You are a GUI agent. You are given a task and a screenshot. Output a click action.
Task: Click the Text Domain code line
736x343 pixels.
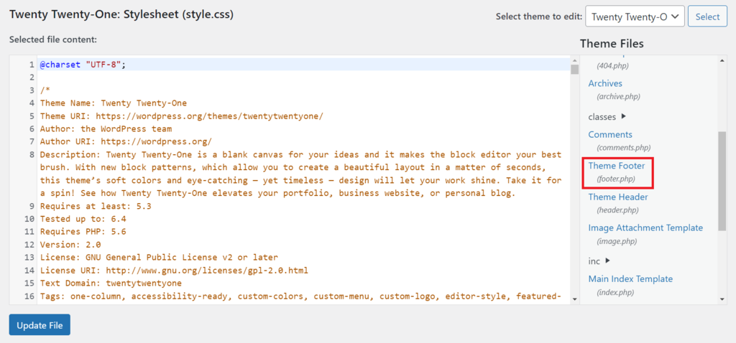[111, 283]
